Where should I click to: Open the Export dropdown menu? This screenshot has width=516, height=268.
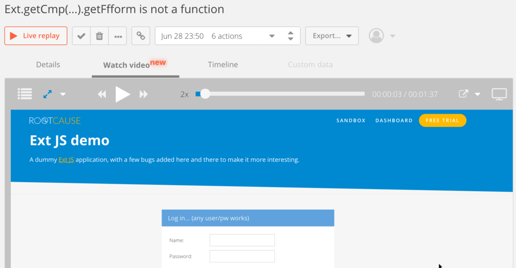[x=332, y=36]
